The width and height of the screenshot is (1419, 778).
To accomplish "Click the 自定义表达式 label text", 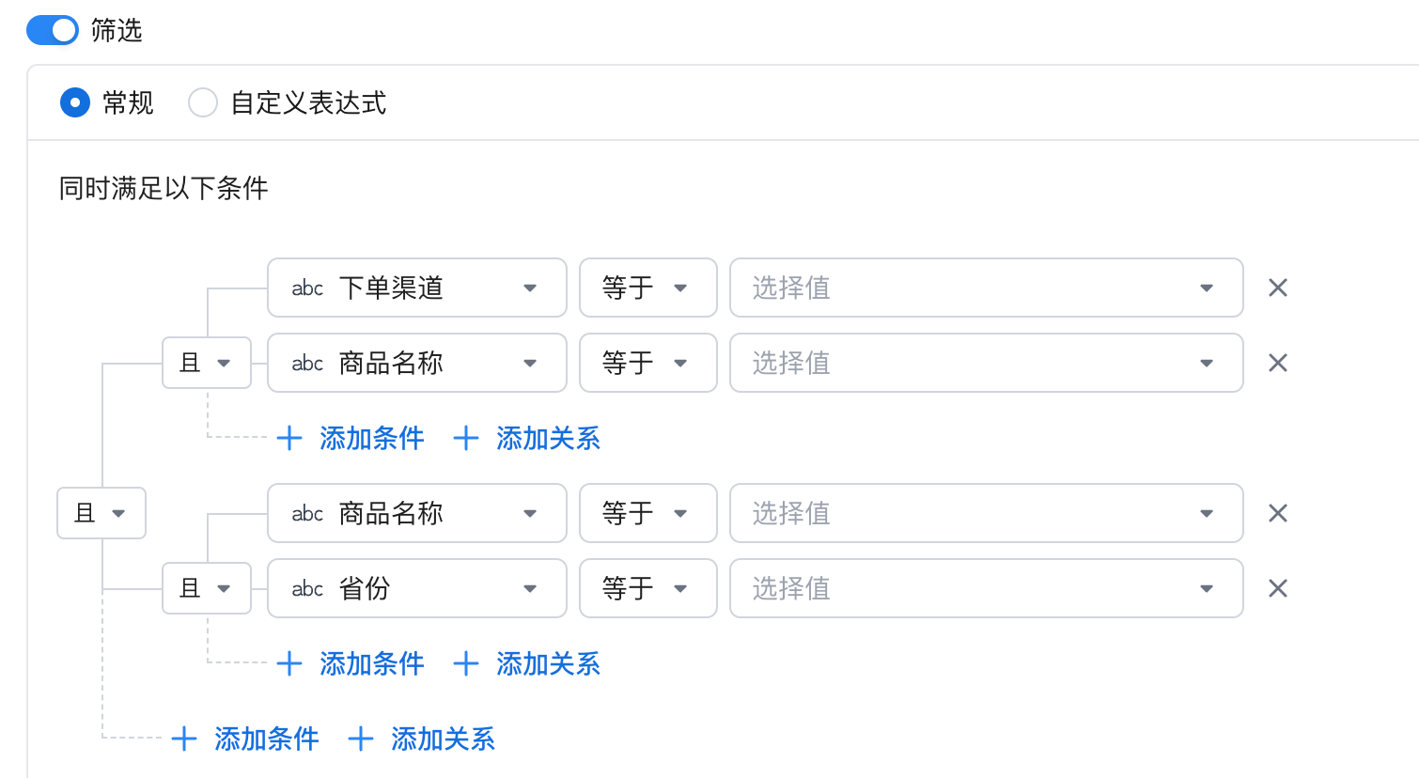I will (x=308, y=102).
